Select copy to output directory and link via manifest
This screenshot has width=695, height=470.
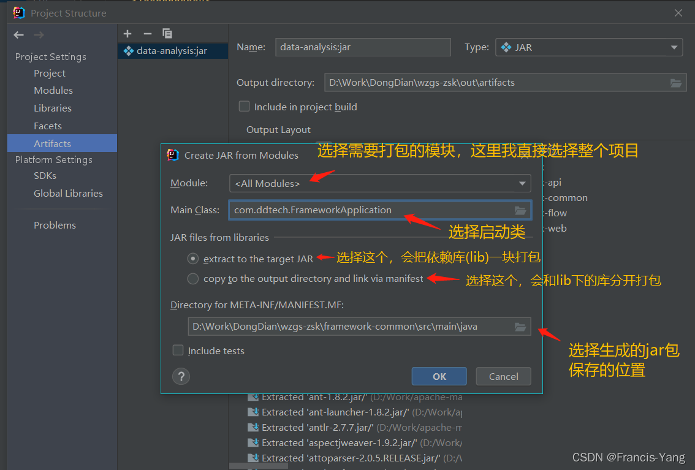pyautogui.click(x=193, y=279)
